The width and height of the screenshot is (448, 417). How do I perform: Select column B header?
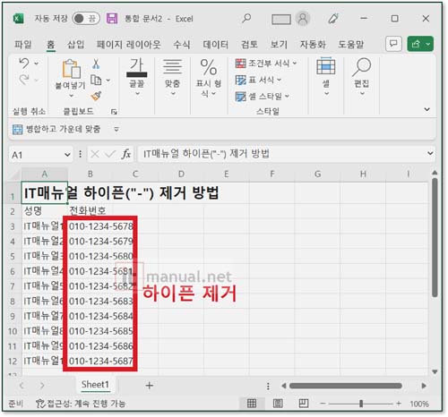90,174
